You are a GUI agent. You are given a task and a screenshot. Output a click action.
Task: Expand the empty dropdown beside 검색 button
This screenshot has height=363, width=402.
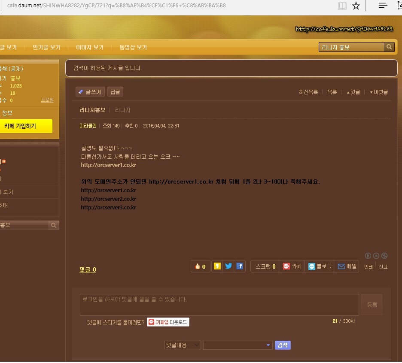238,345
